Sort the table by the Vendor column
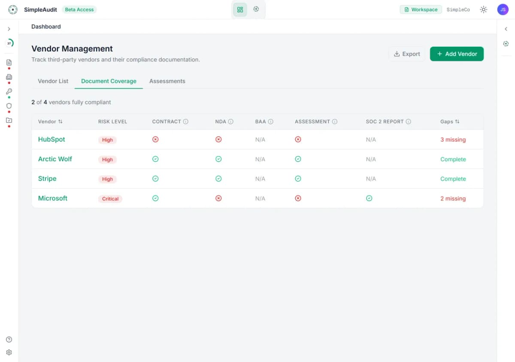The height and width of the screenshot is (362, 515). [x=50, y=121]
